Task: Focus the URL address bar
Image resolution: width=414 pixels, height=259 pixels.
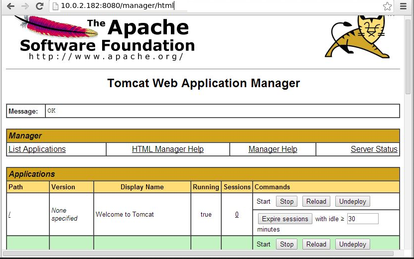Action: click(221, 6)
